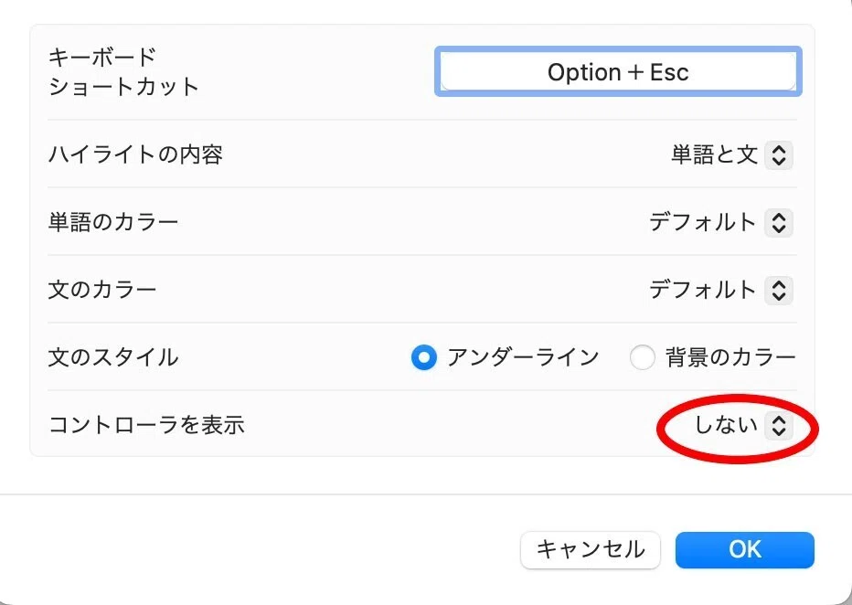The image size is (852, 605).
Task: Open the 単語のカラー デフォルト dropdown
Action: coord(720,223)
